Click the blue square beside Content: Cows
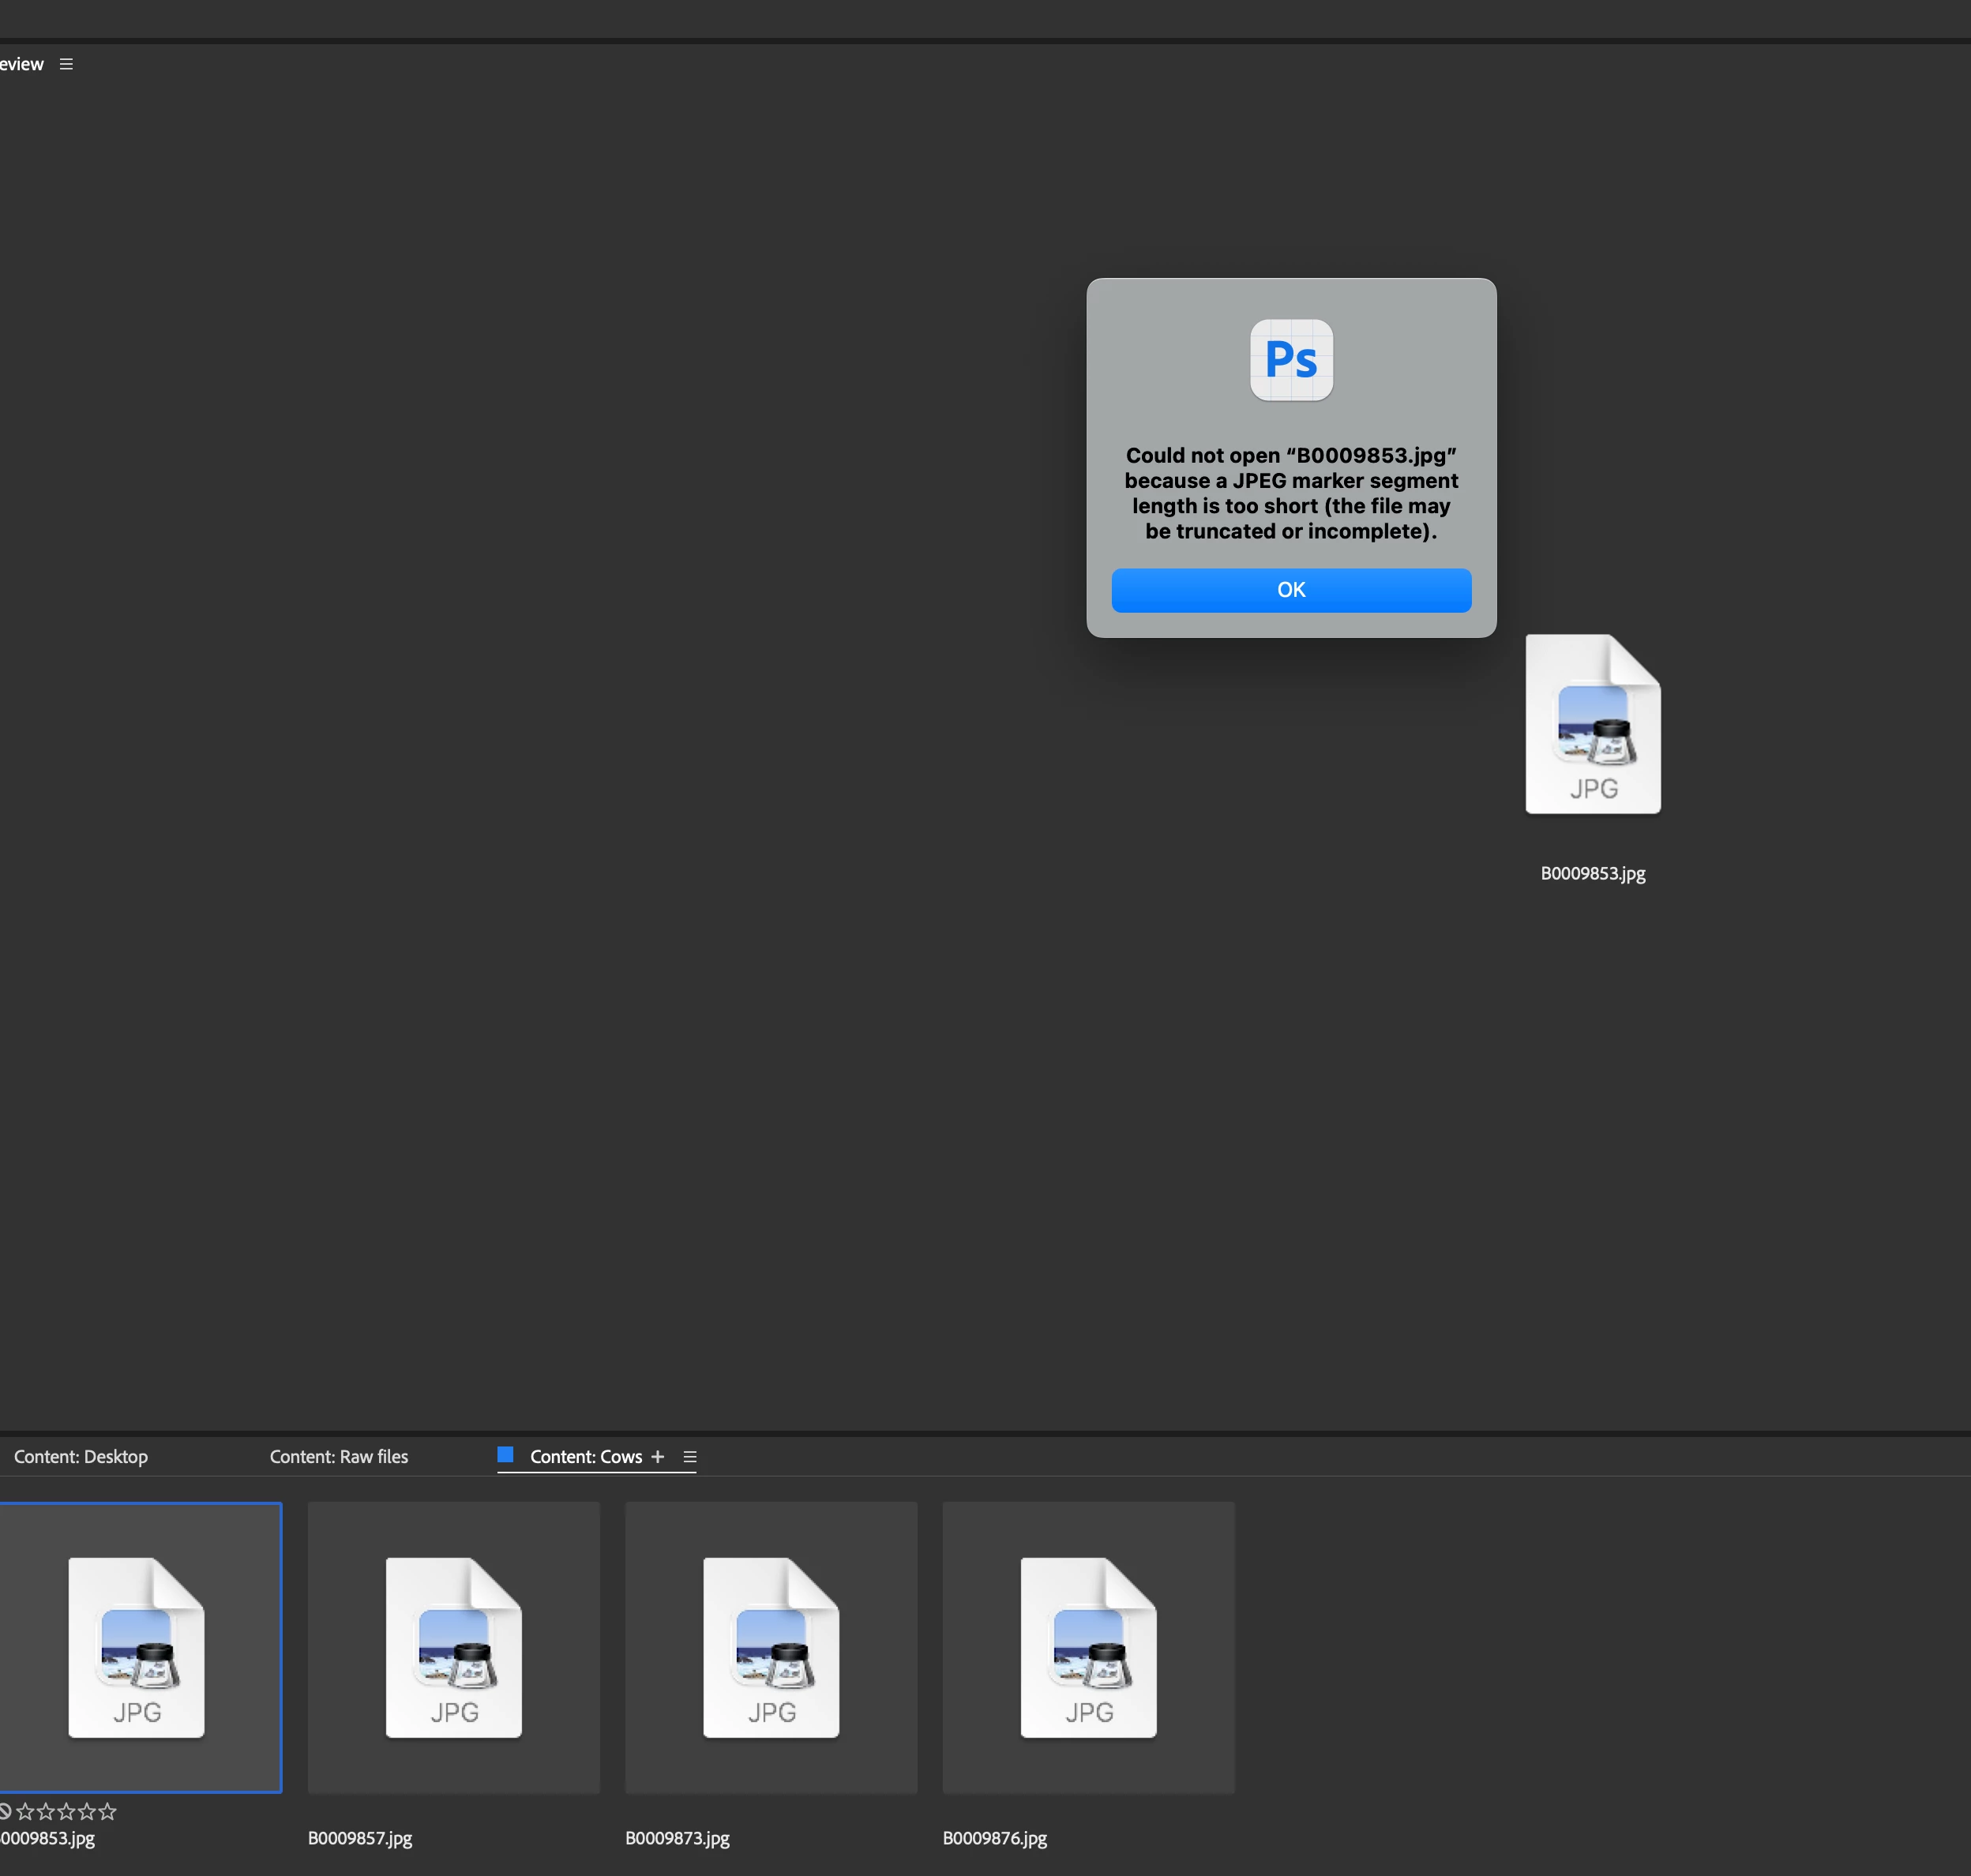 505,1455
